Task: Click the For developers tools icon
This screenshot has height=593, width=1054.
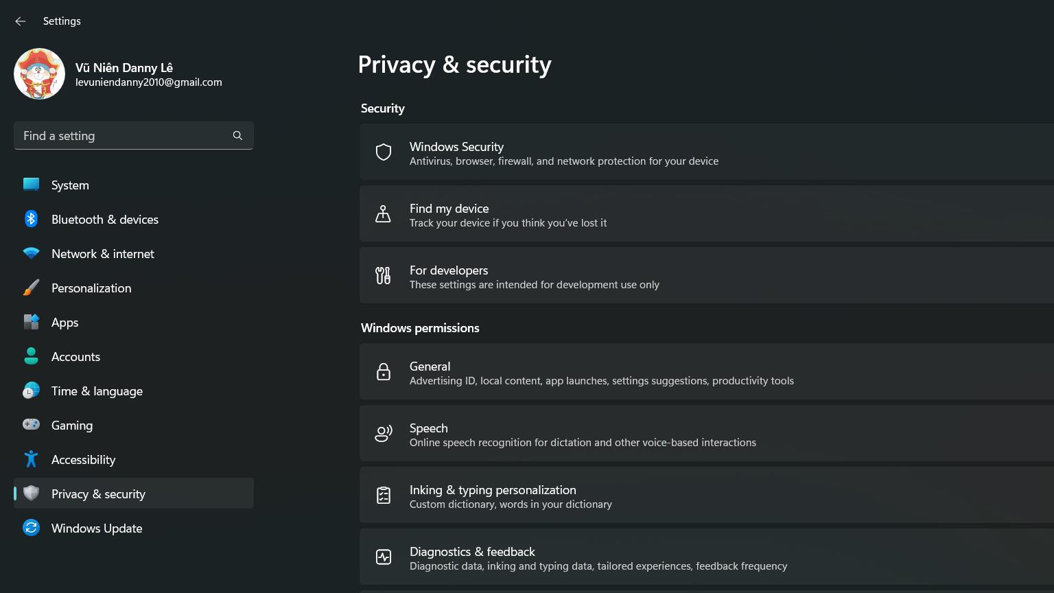Action: [384, 276]
